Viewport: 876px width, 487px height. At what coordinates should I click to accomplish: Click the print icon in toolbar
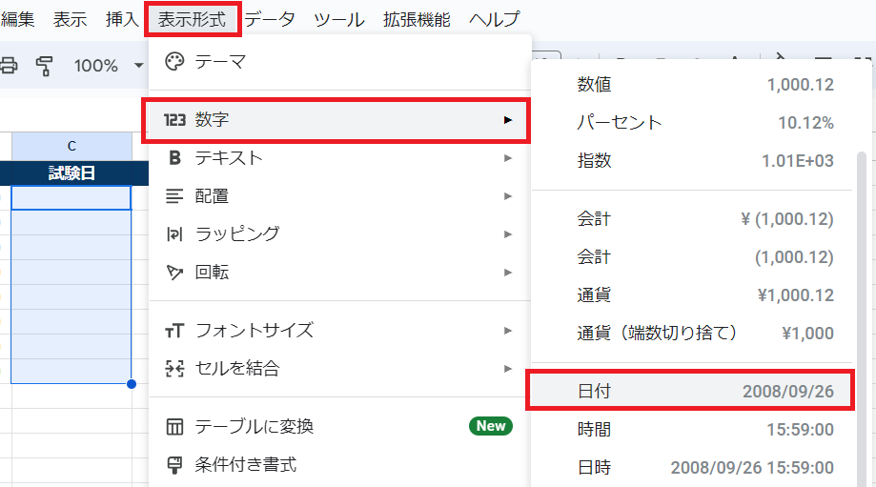click(x=9, y=66)
